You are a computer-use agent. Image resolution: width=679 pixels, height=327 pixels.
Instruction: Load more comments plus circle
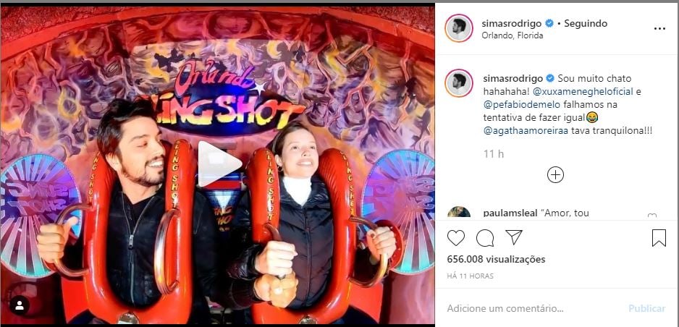tap(555, 175)
